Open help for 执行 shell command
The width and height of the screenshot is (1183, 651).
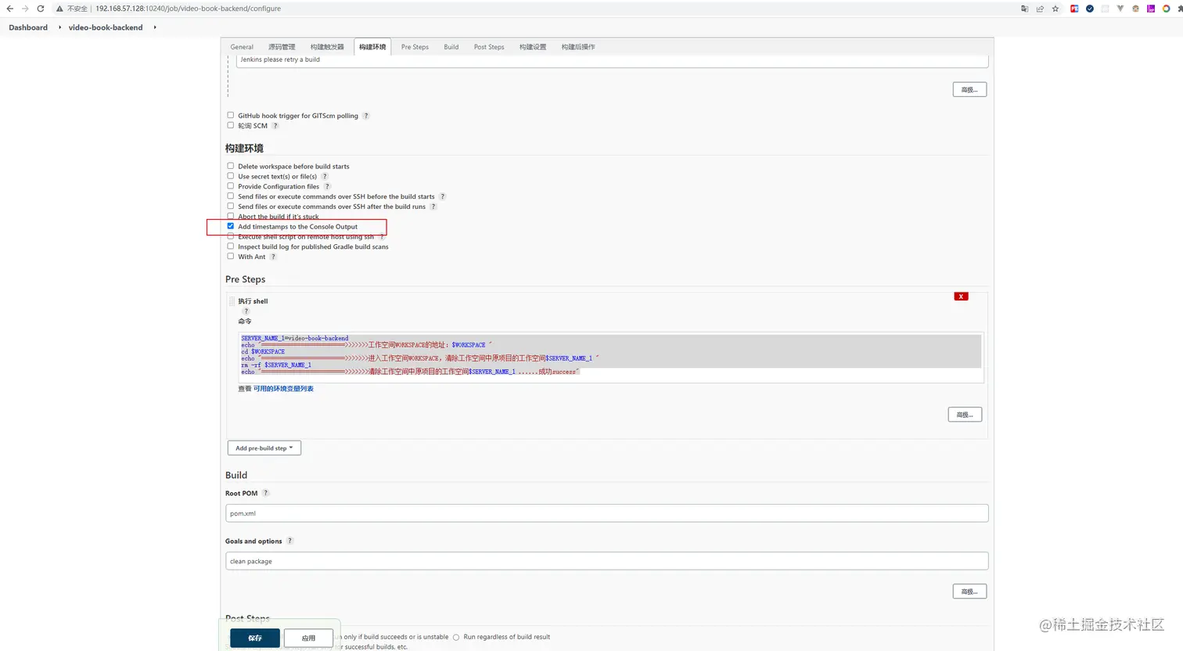pyautogui.click(x=246, y=311)
